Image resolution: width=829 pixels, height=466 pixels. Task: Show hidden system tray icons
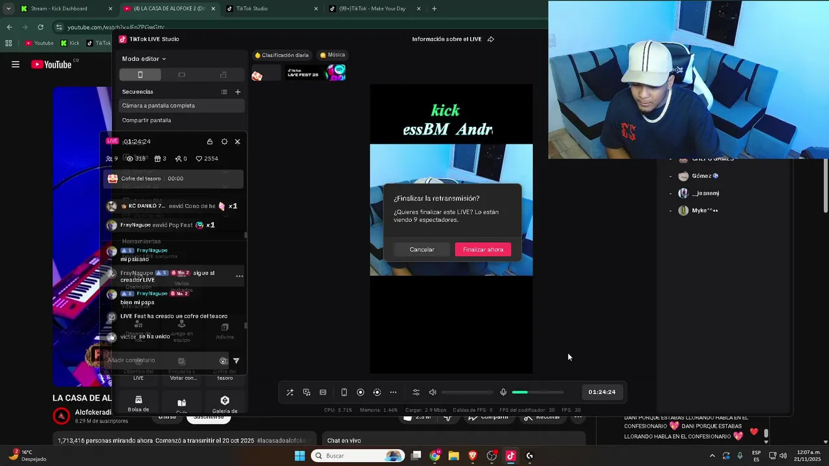click(712, 456)
